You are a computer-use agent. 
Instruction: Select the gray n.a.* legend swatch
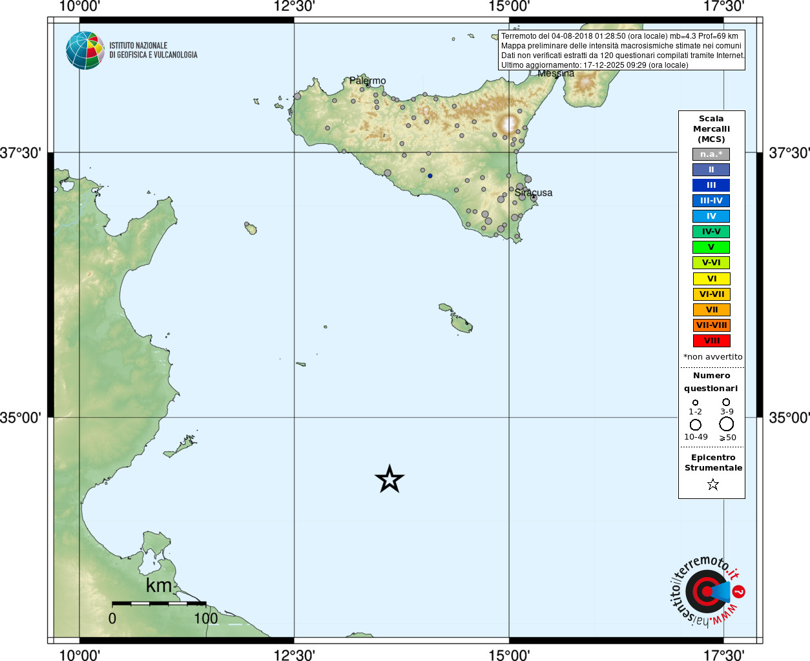711,154
